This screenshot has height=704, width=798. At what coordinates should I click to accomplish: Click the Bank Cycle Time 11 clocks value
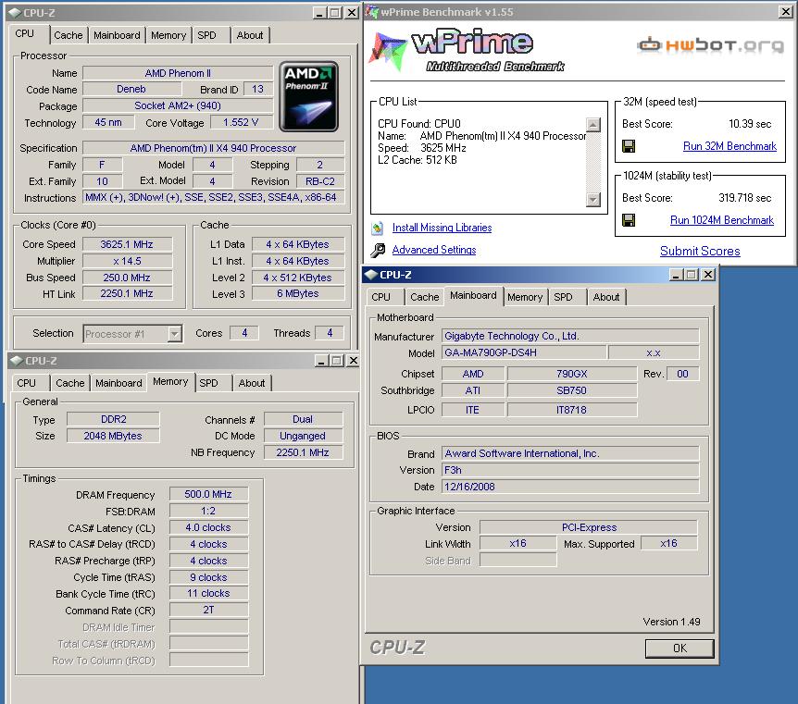[208, 594]
